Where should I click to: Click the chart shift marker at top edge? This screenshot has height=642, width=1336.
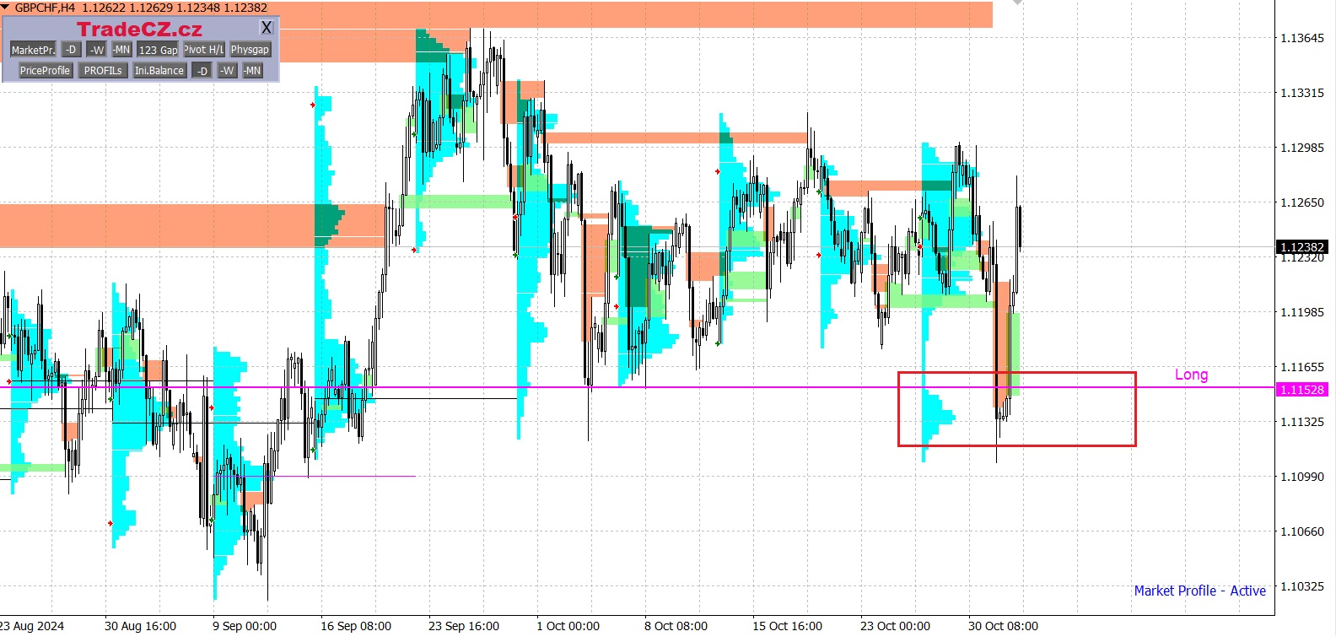[1017, 3]
